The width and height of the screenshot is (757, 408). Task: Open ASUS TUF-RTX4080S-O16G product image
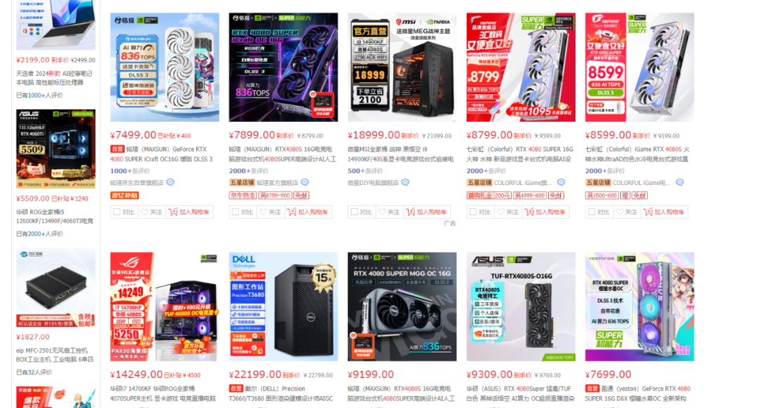click(521, 306)
